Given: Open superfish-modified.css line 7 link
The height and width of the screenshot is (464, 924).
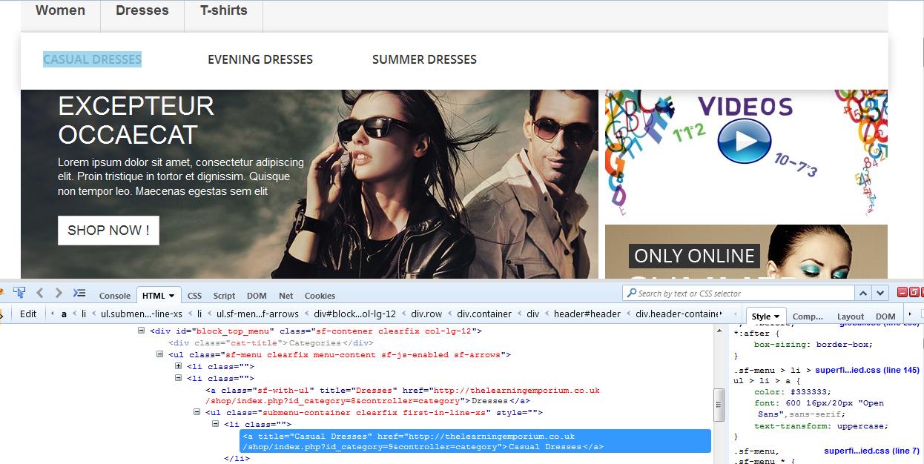Looking at the screenshot, I should (x=871, y=451).
